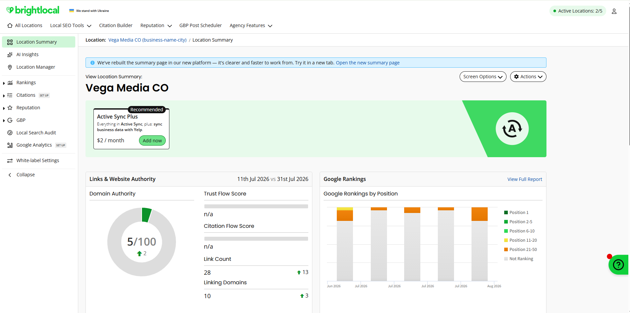The height and width of the screenshot is (313, 630).
Task: Click the GBP Google icon
Action: pos(10,120)
